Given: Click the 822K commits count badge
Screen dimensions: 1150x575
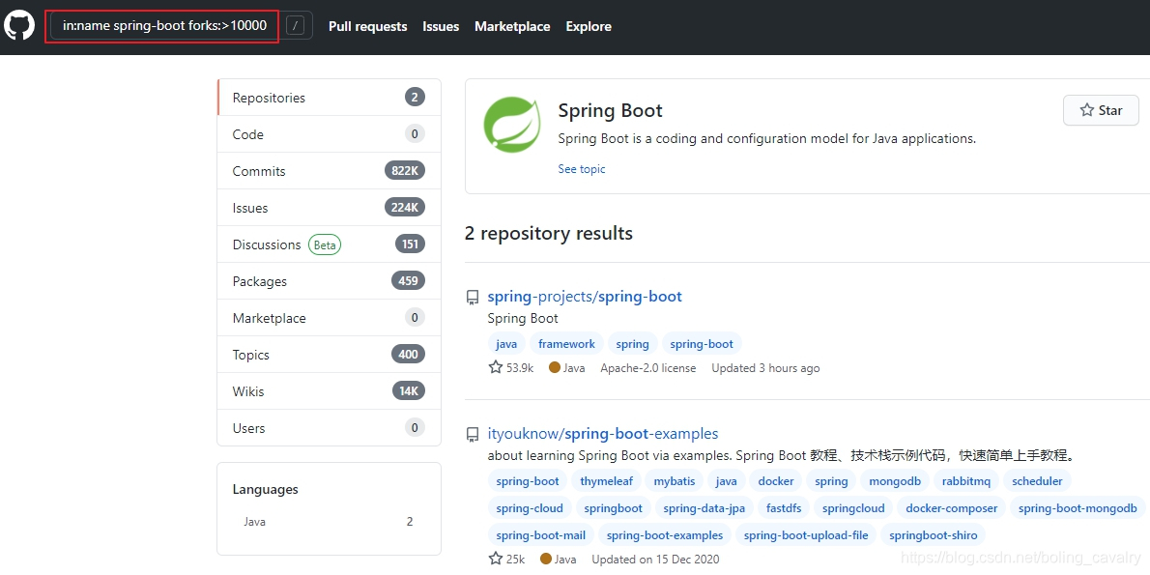Looking at the screenshot, I should pos(405,171).
